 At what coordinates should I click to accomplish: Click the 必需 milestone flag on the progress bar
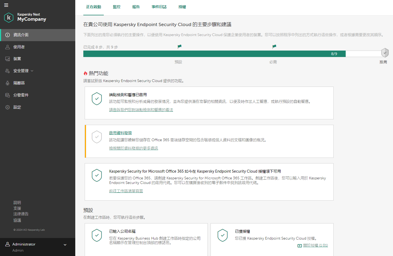274,47
